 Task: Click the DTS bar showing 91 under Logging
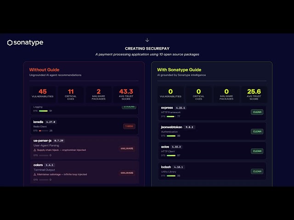coord(44,111)
